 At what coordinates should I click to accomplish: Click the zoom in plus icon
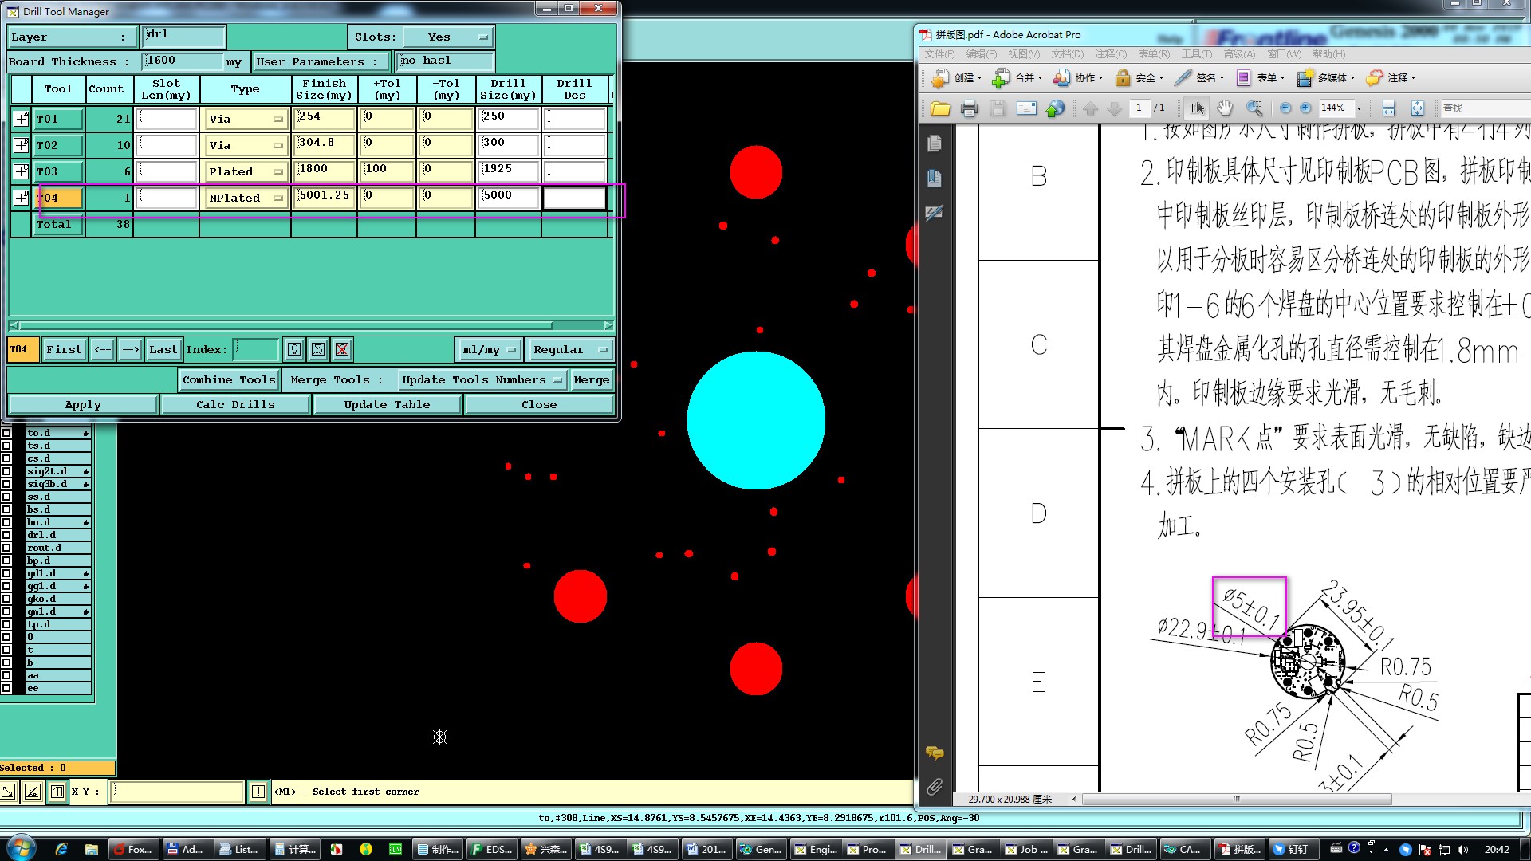click(x=1305, y=108)
